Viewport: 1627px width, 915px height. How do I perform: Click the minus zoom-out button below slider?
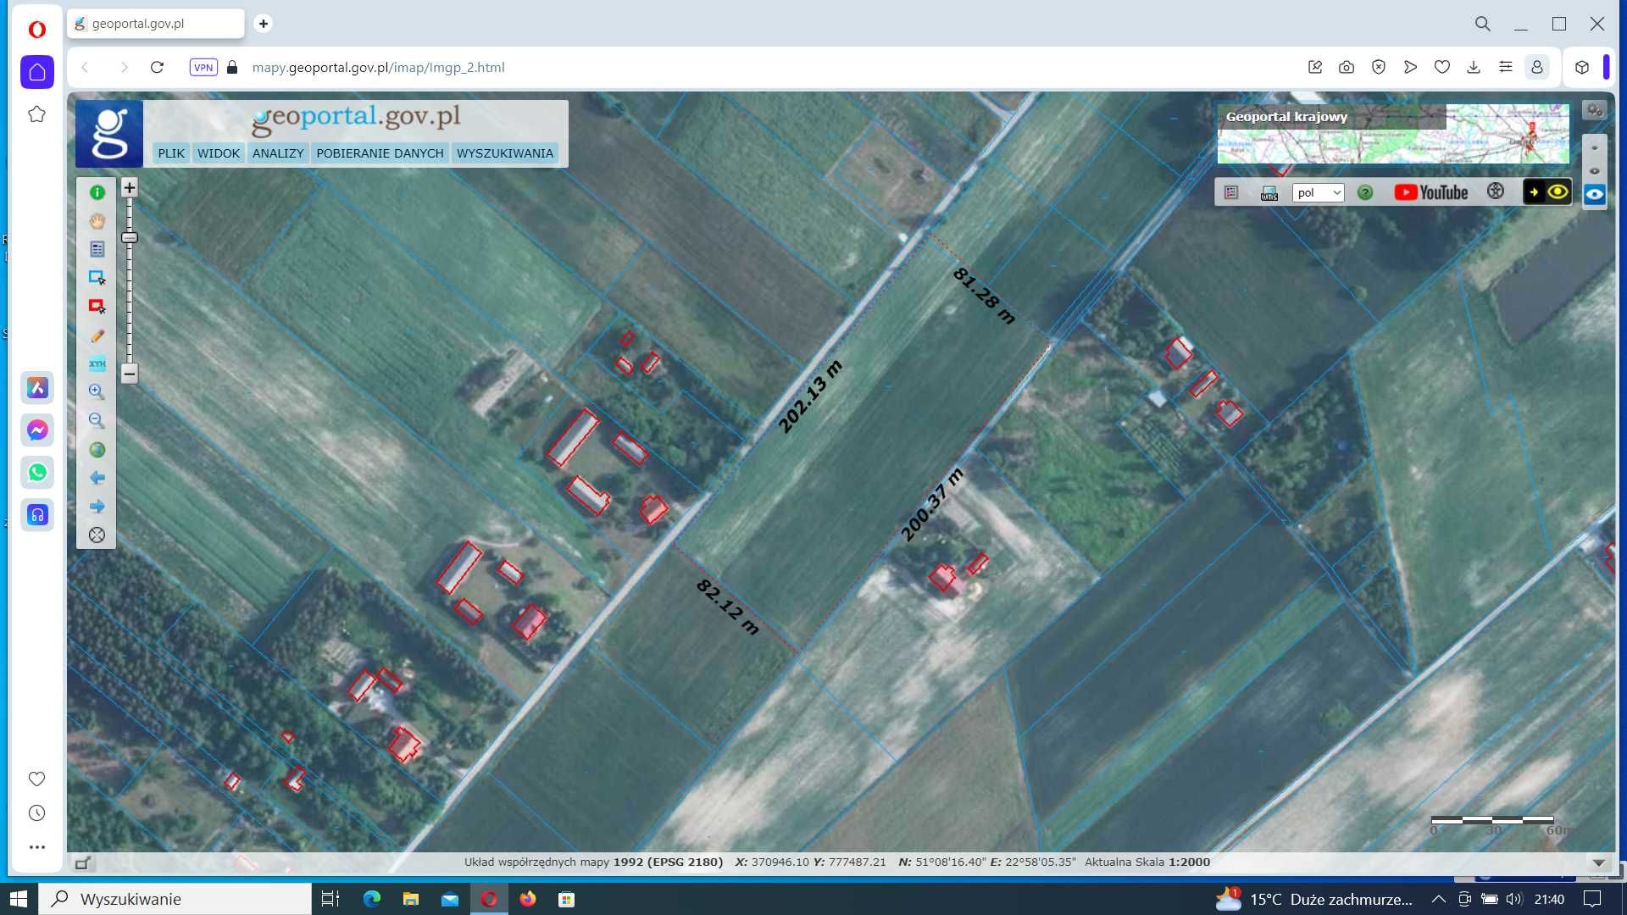click(x=129, y=373)
